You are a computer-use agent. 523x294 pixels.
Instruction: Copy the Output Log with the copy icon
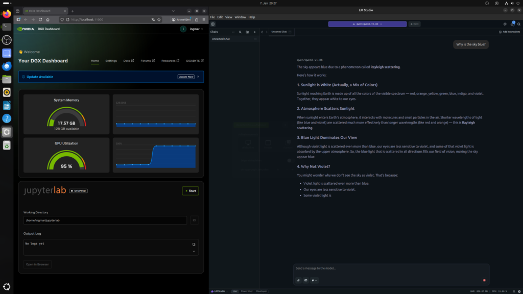click(x=194, y=244)
